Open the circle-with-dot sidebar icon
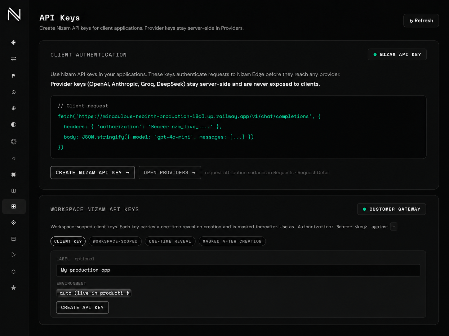Image resolution: width=449 pixels, height=336 pixels. click(x=14, y=92)
